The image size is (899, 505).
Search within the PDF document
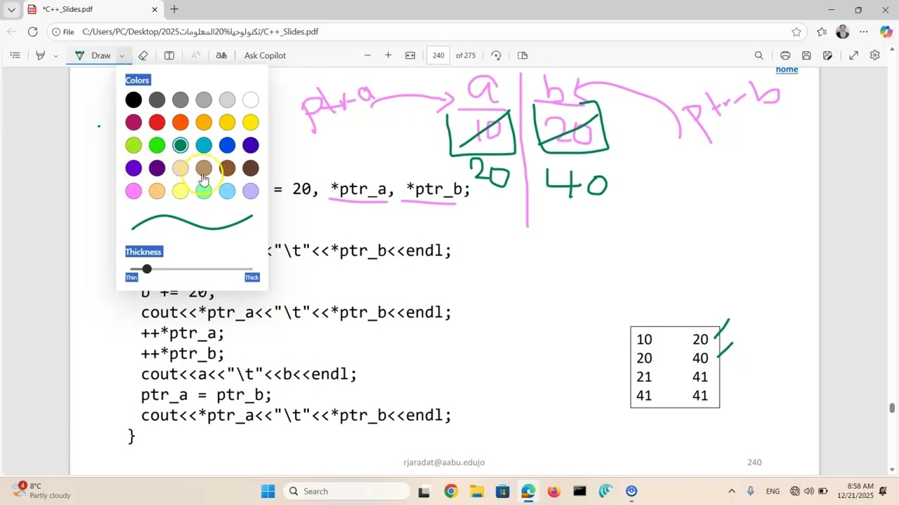click(x=759, y=55)
